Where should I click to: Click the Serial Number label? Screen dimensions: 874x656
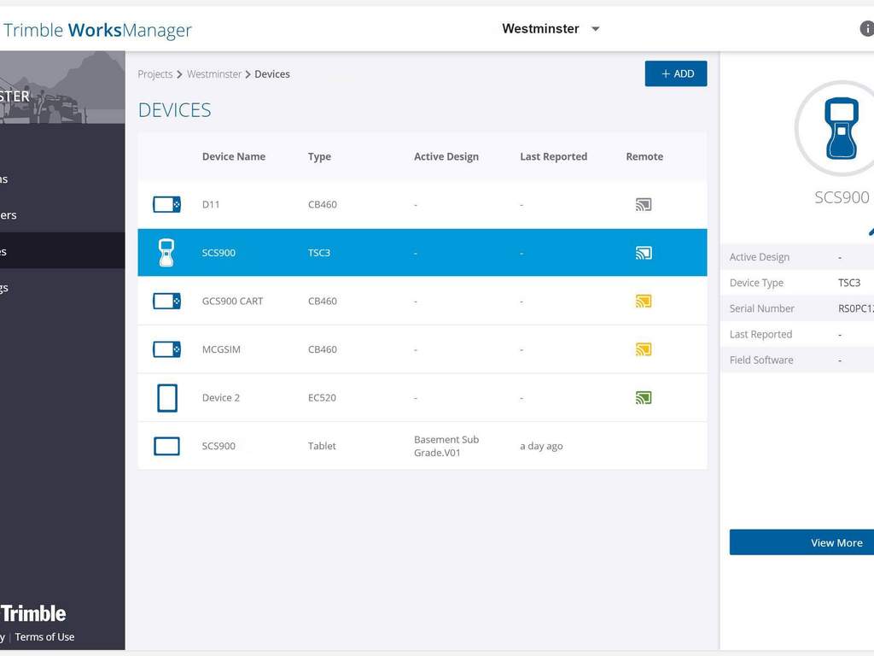(x=762, y=308)
